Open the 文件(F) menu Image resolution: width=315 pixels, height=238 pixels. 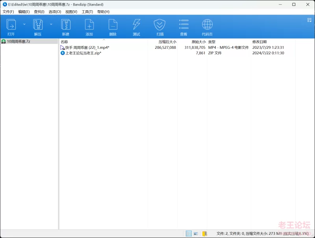coord(8,12)
